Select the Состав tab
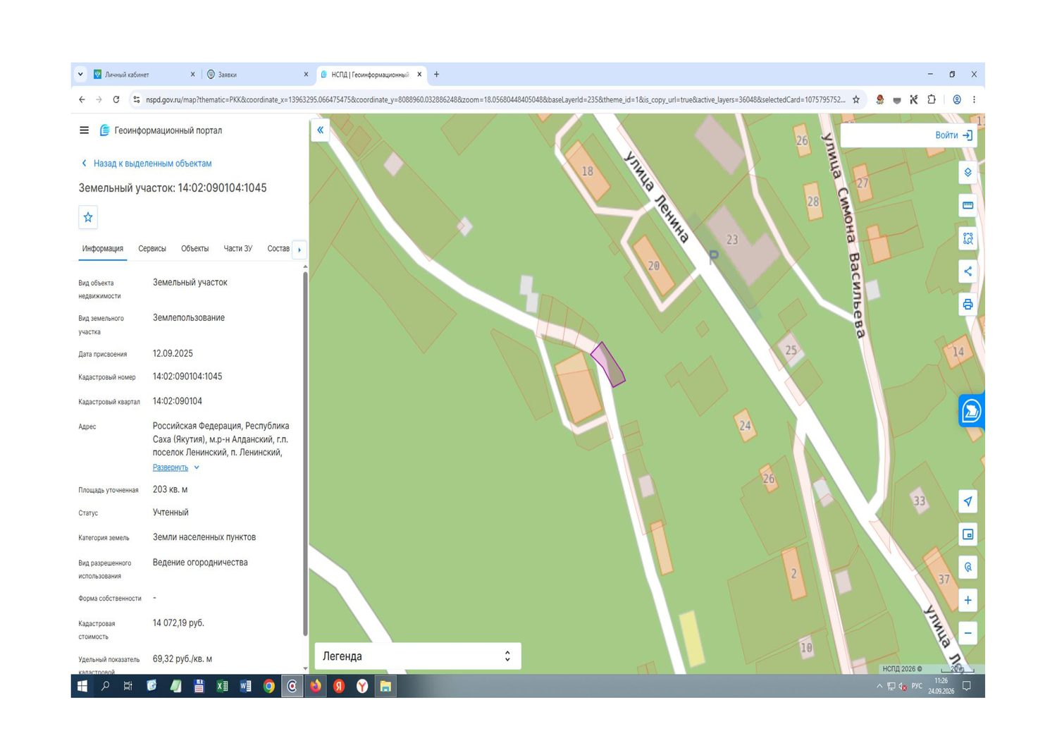This screenshot has height=748, width=1057. pyautogui.click(x=278, y=249)
